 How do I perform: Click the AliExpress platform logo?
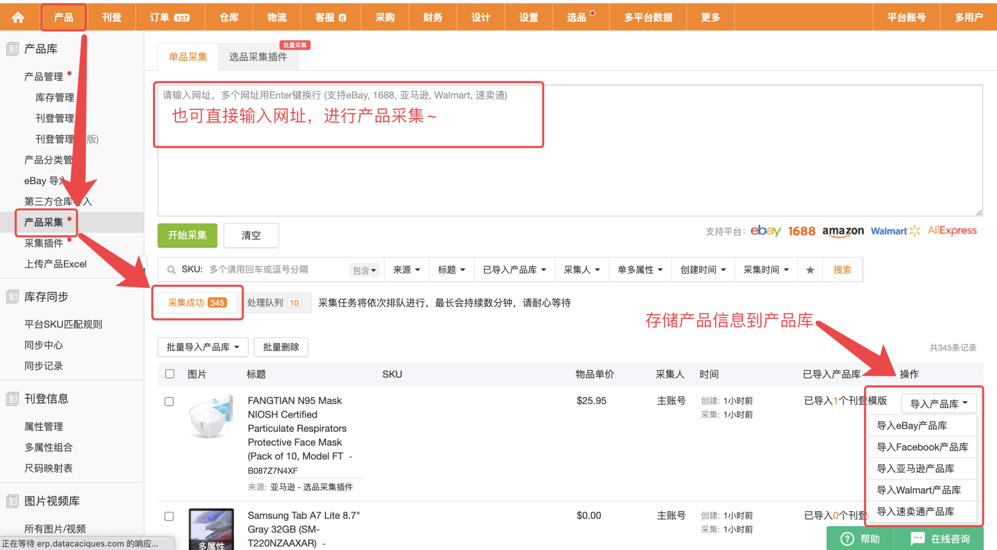(952, 230)
